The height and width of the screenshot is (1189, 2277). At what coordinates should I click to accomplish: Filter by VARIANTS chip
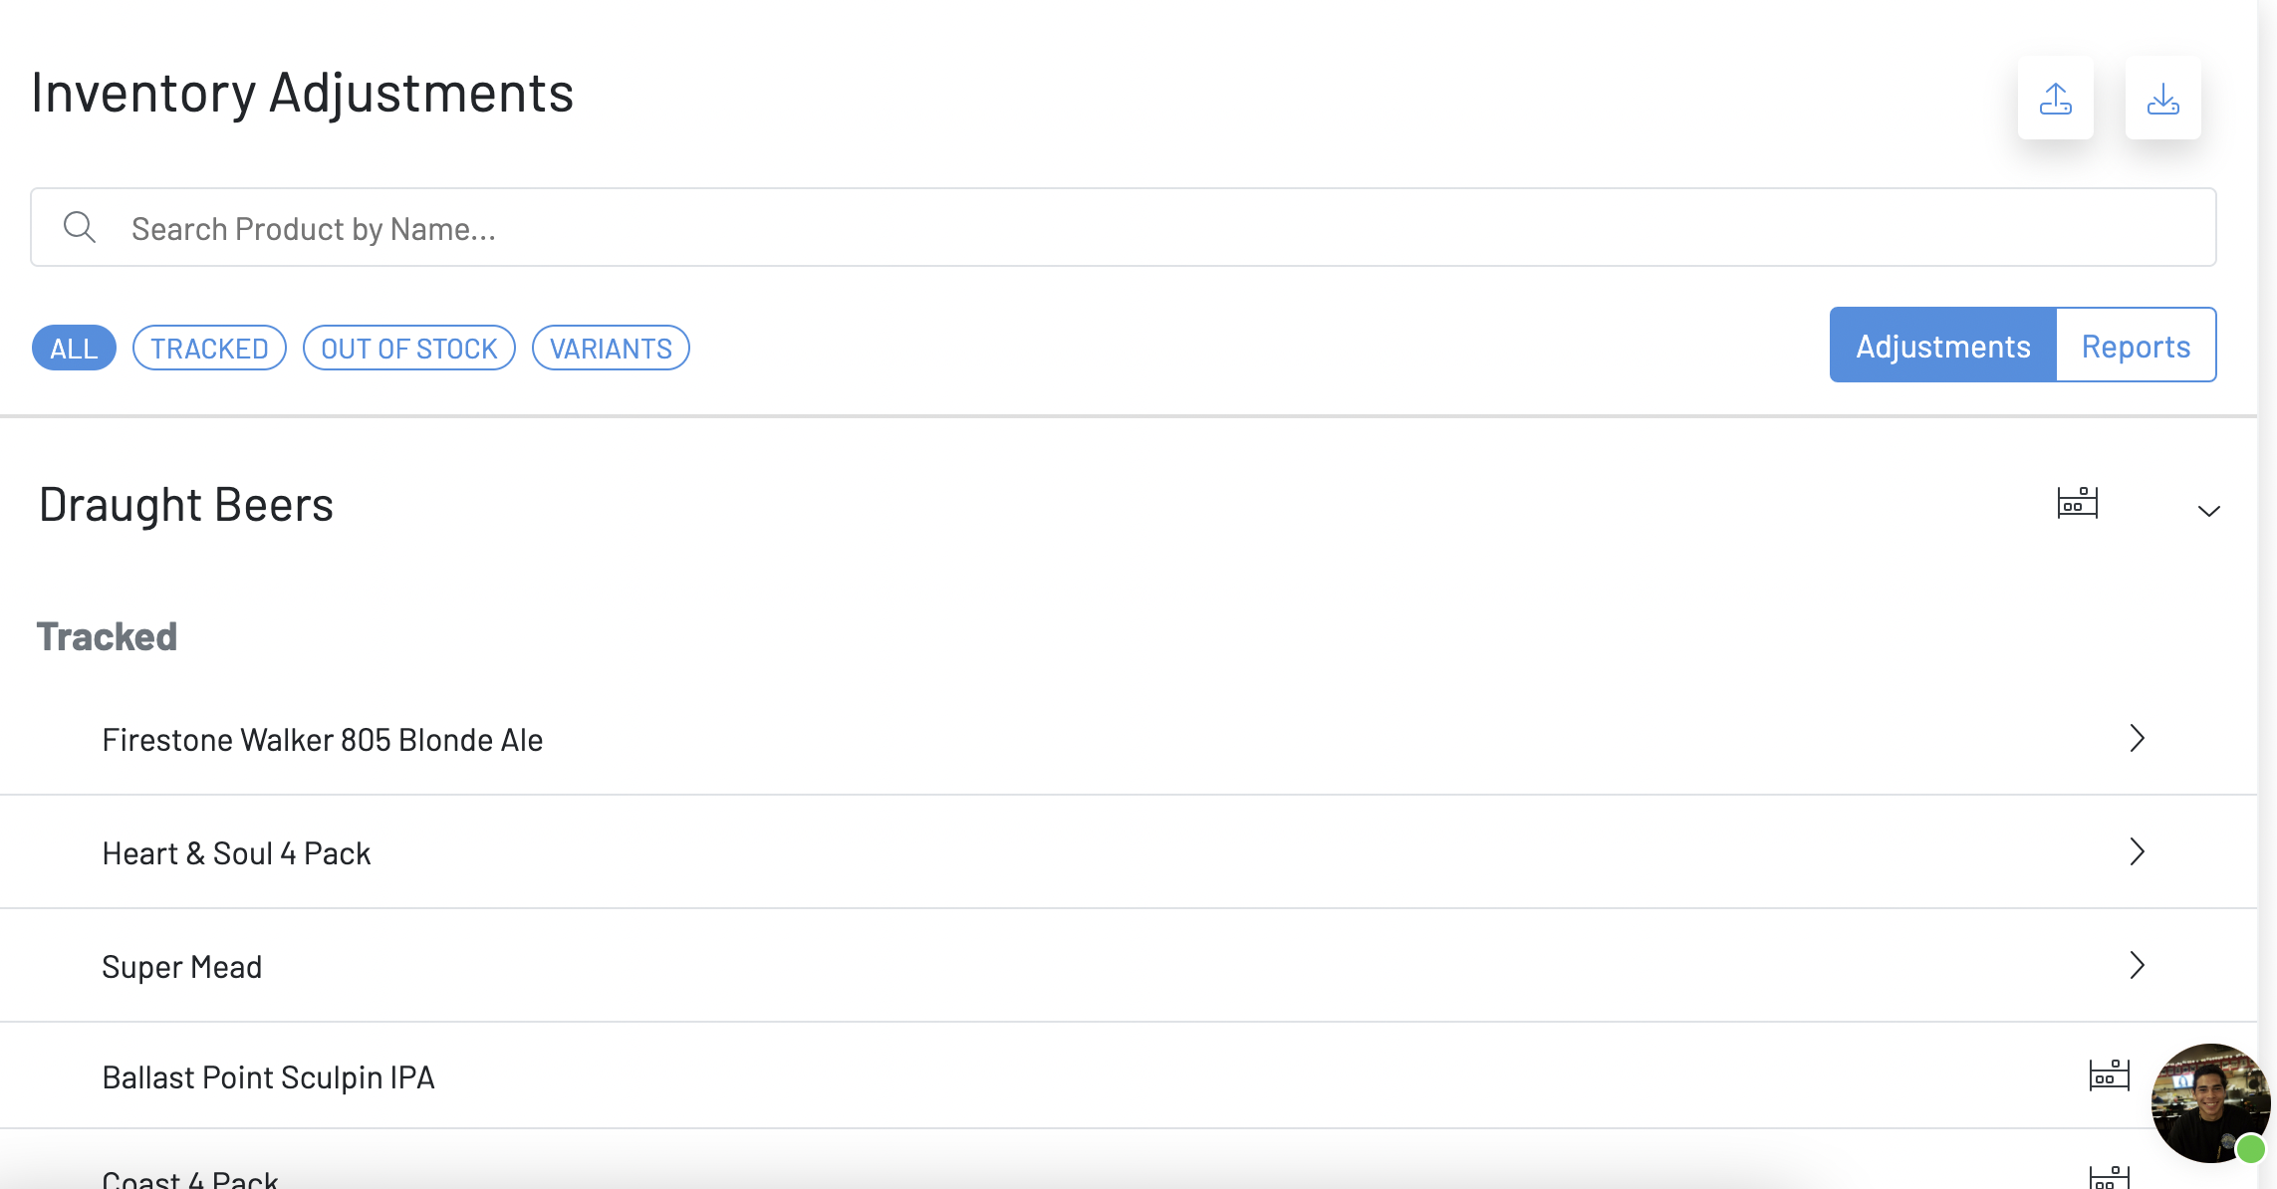pyautogui.click(x=611, y=349)
